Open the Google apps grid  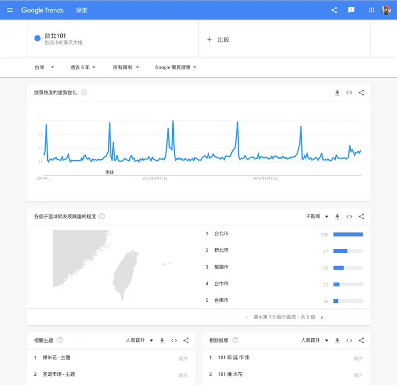point(371,10)
